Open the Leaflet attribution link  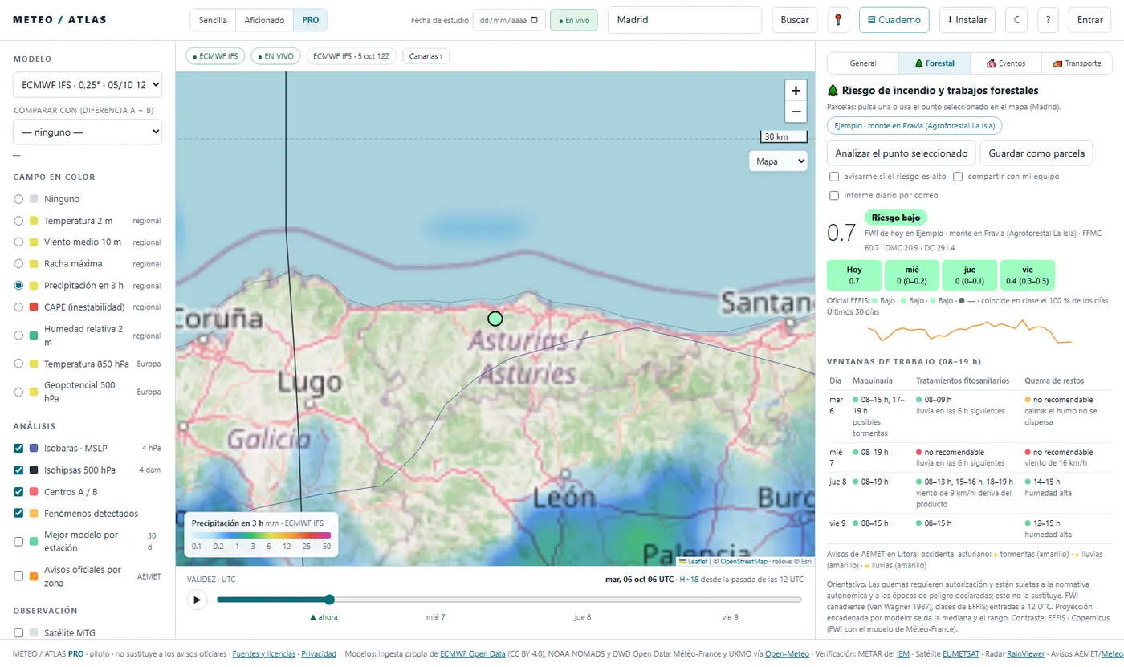point(694,562)
